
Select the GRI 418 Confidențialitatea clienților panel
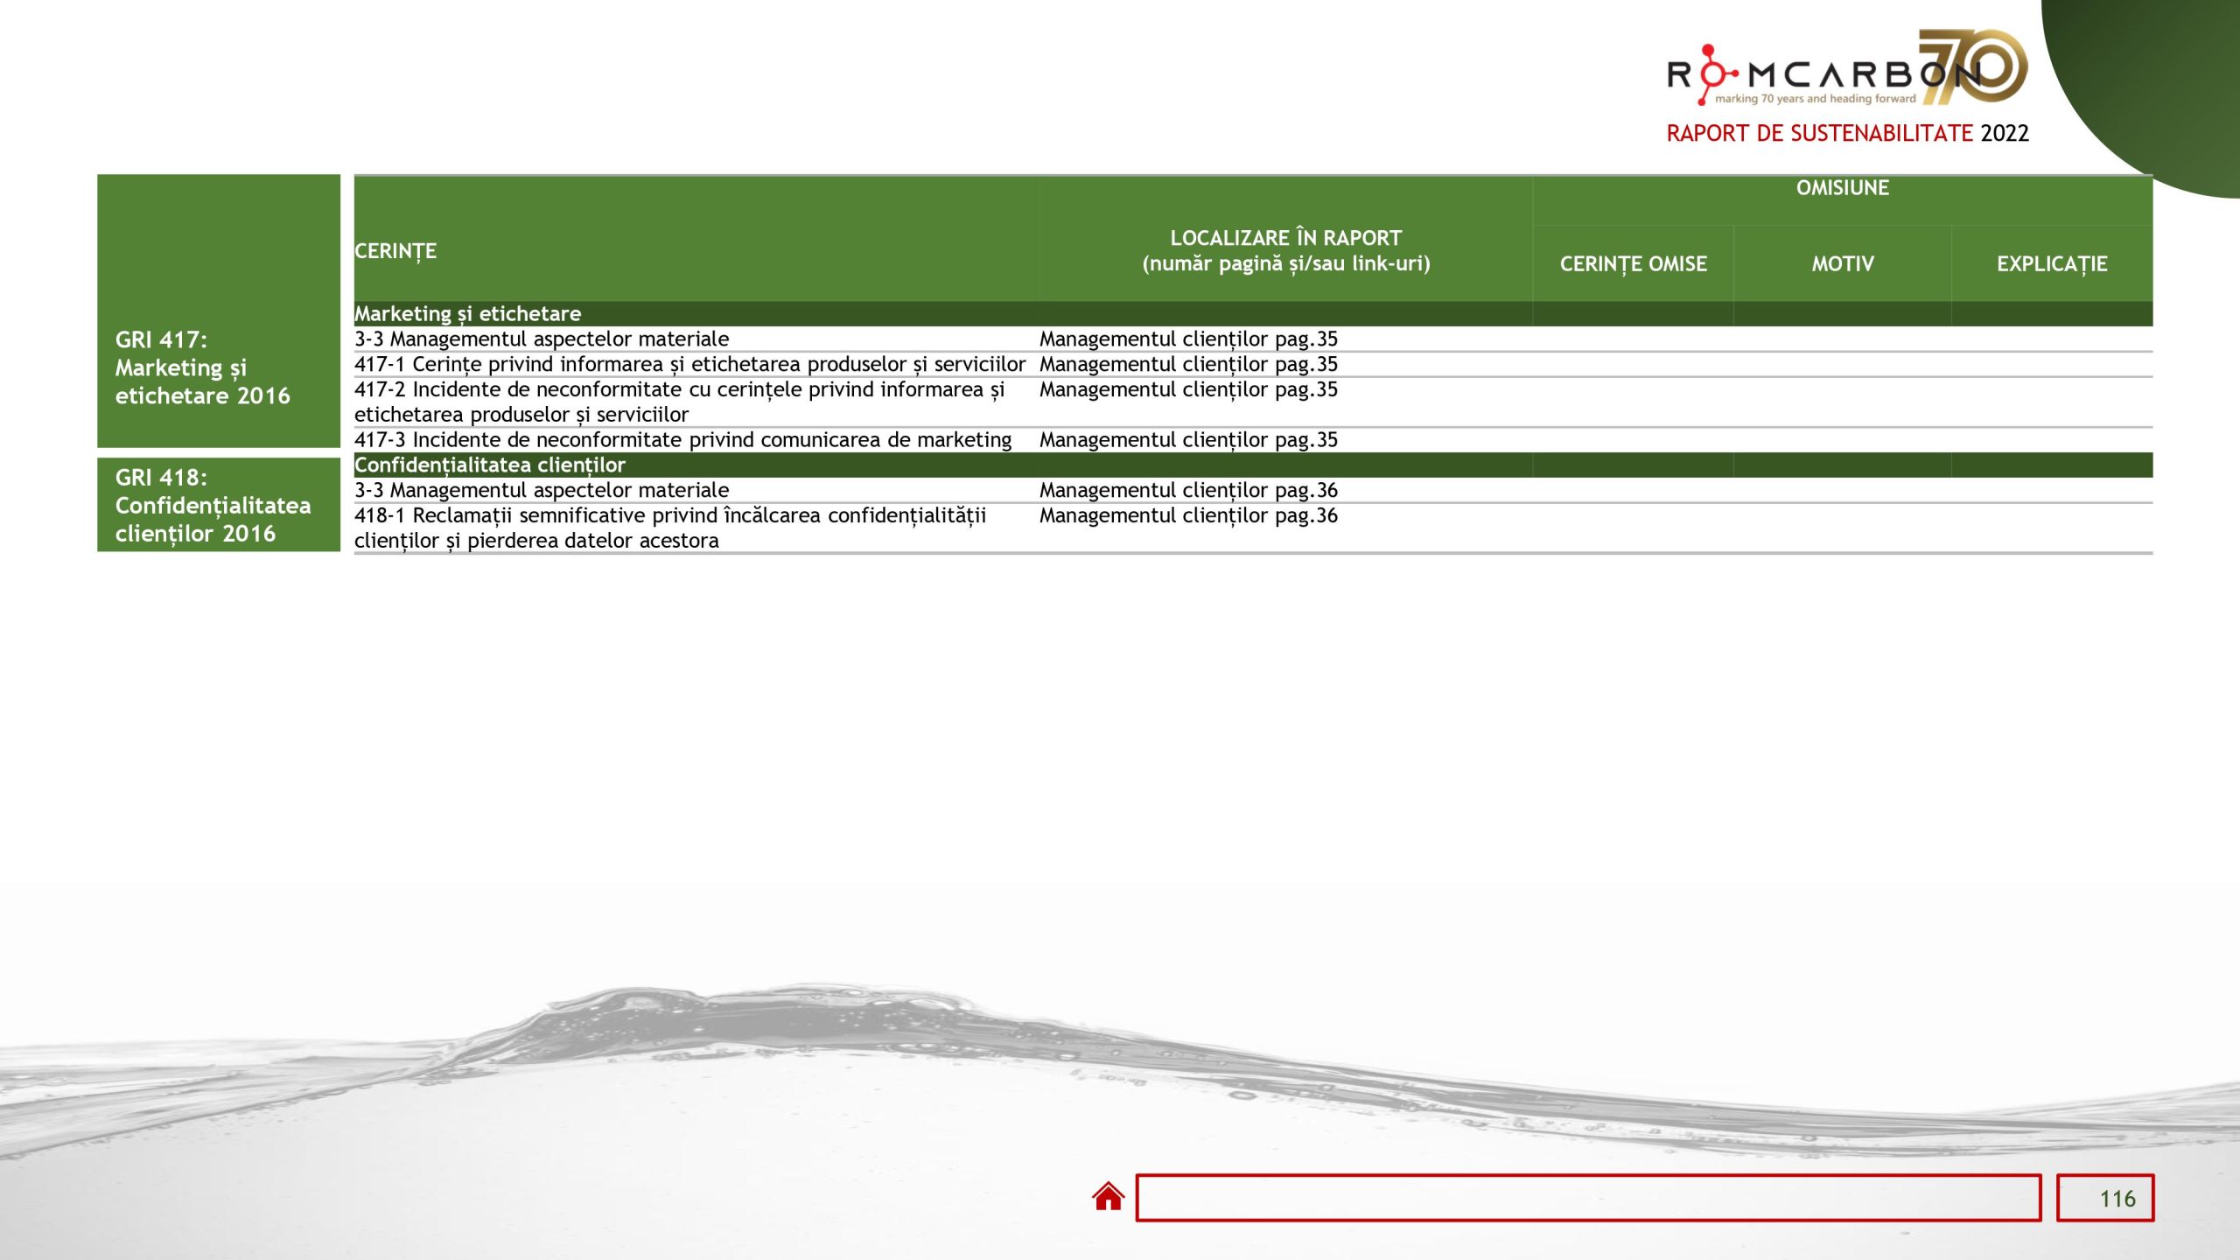point(219,505)
